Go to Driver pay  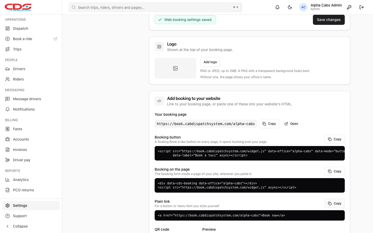coord(31,160)
